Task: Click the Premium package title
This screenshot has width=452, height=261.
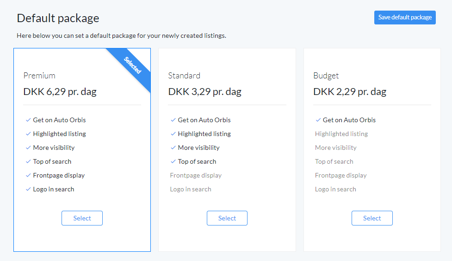Action: click(x=39, y=76)
